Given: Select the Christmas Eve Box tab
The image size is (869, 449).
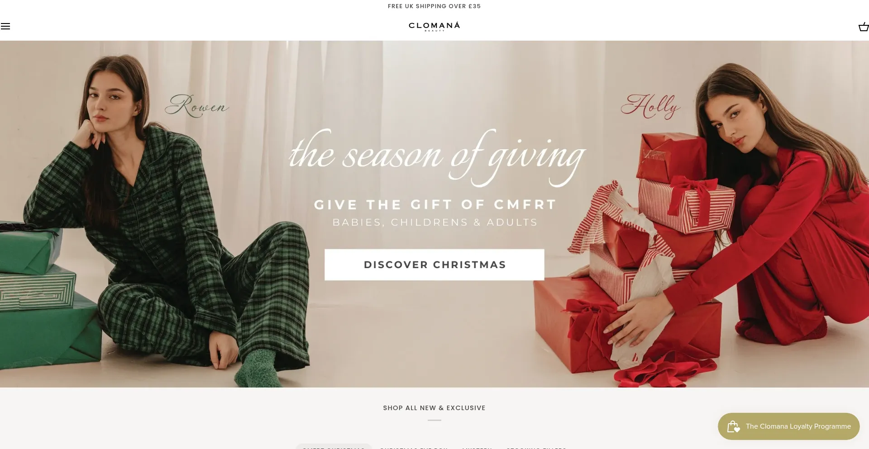Looking at the screenshot, I should click(414, 448).
